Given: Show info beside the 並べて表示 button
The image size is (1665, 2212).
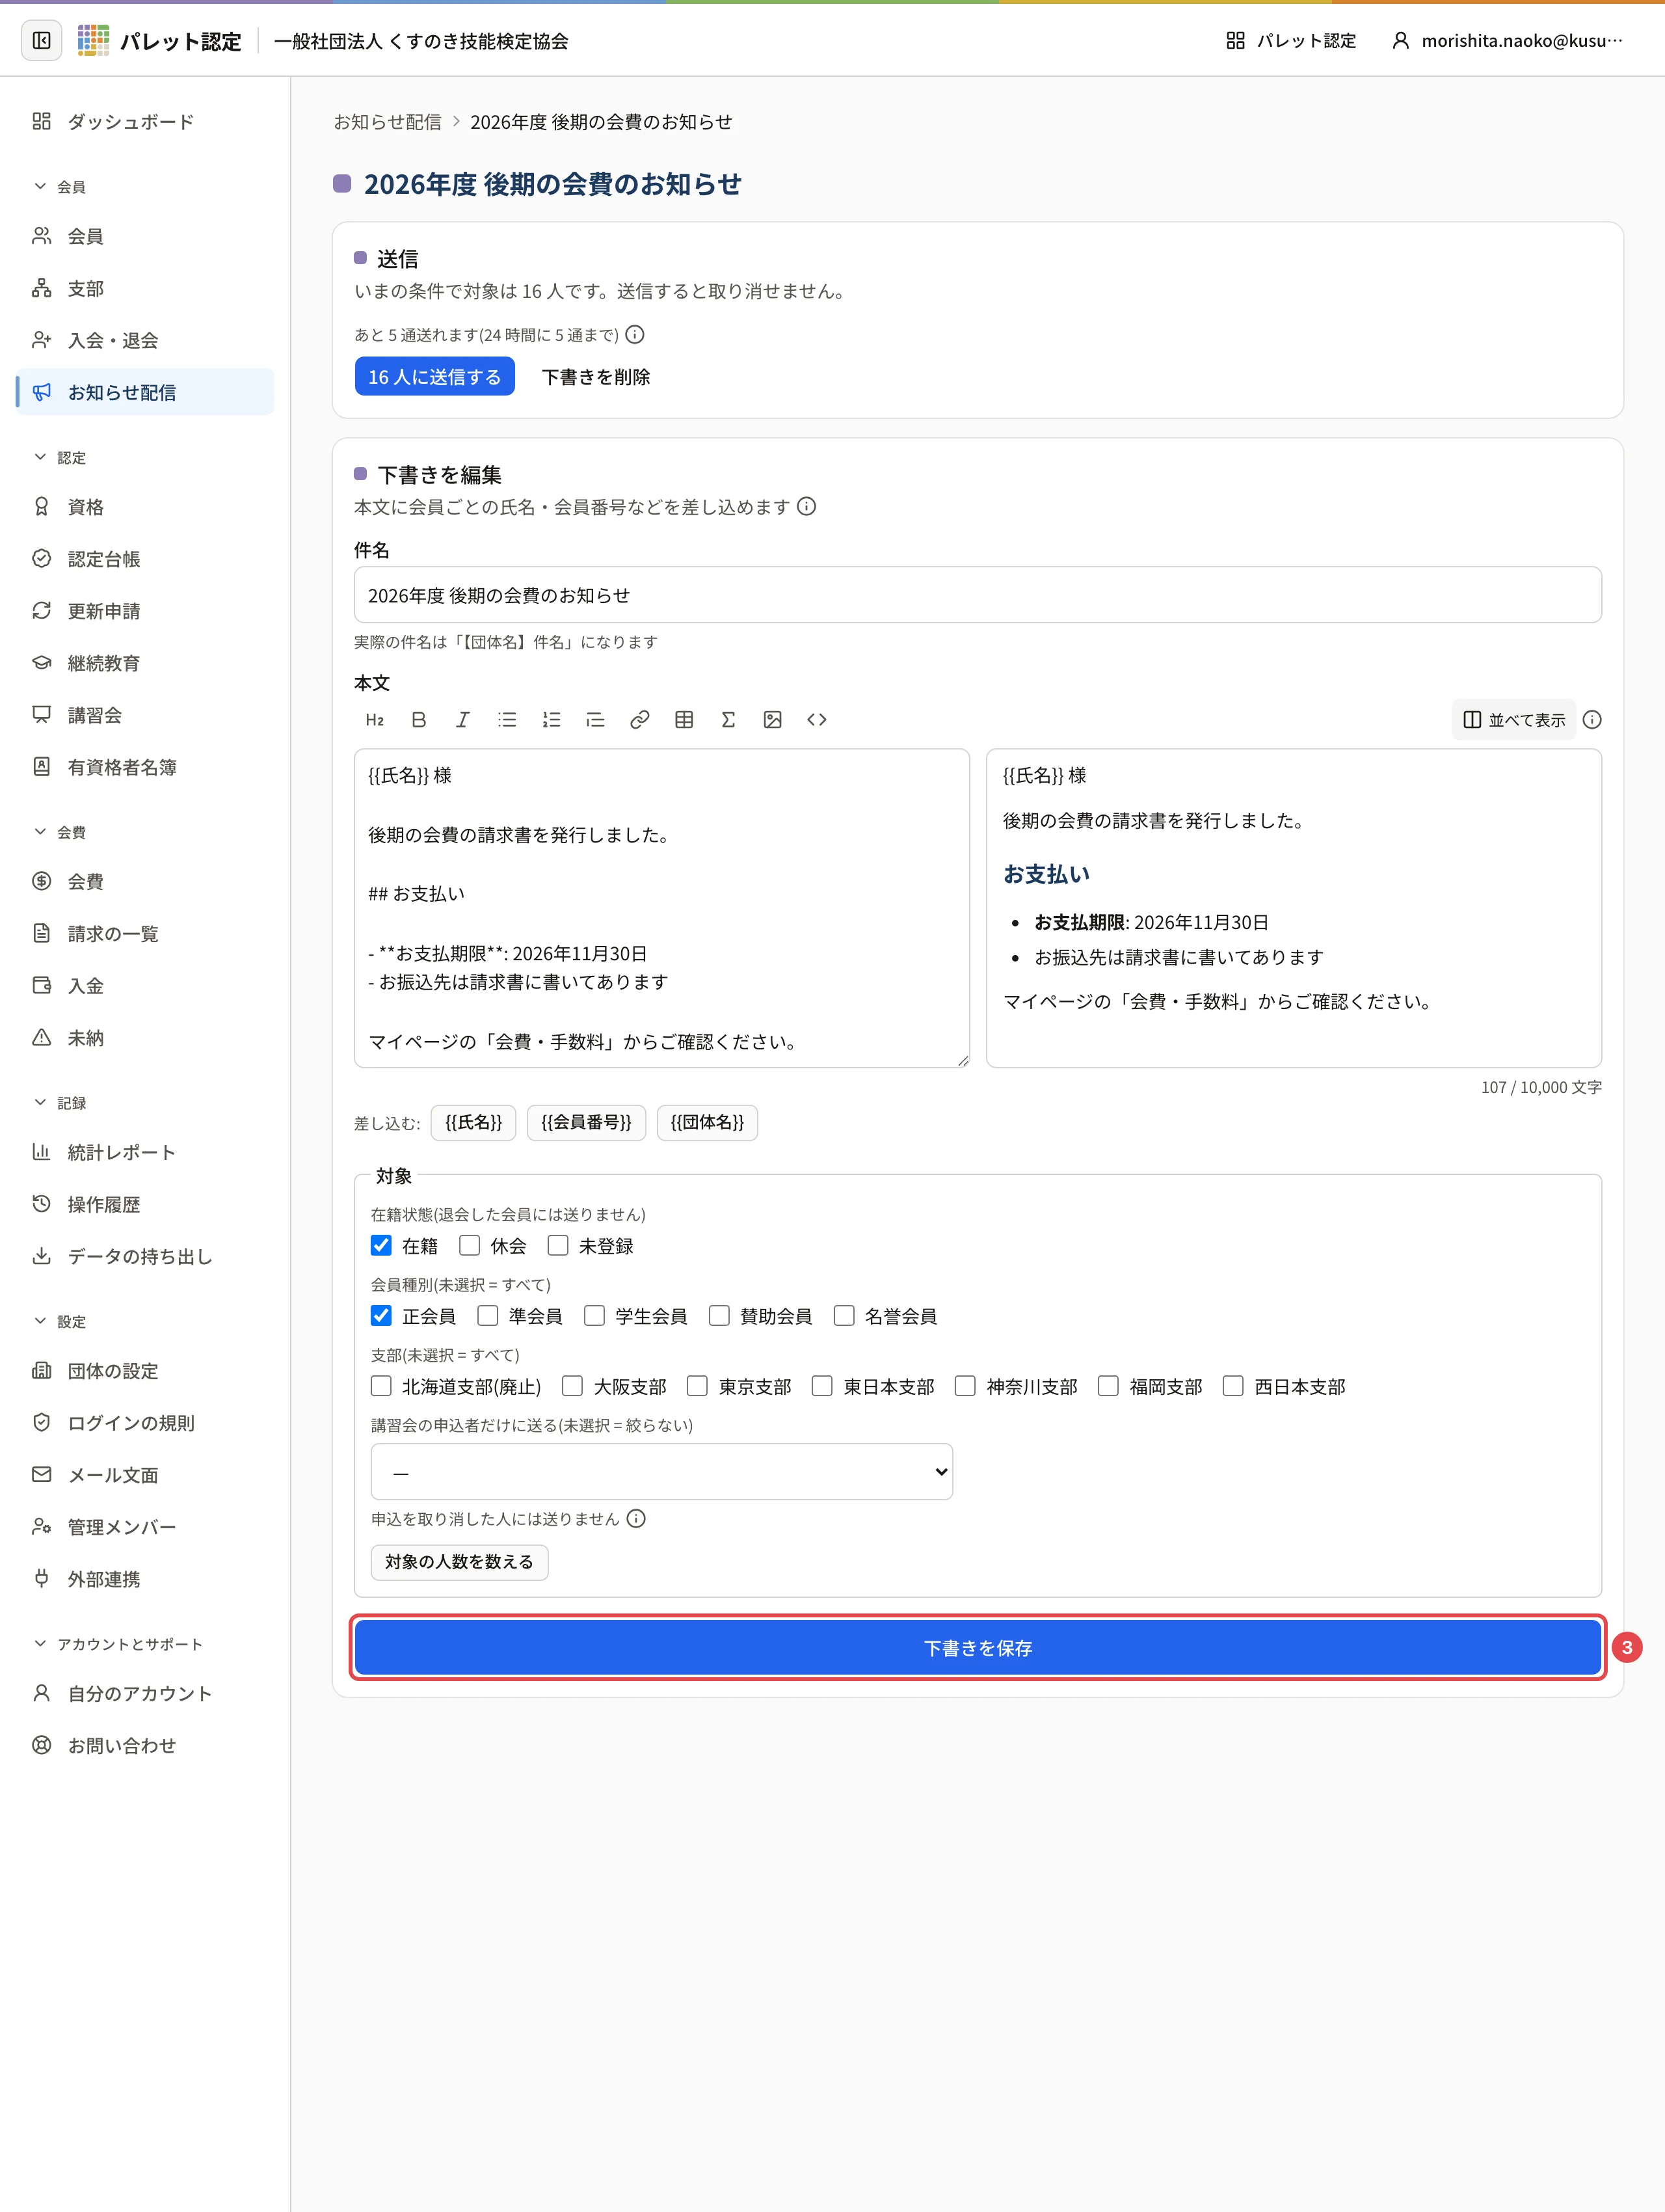Looking at the screenshot, I should [1592, 720].
